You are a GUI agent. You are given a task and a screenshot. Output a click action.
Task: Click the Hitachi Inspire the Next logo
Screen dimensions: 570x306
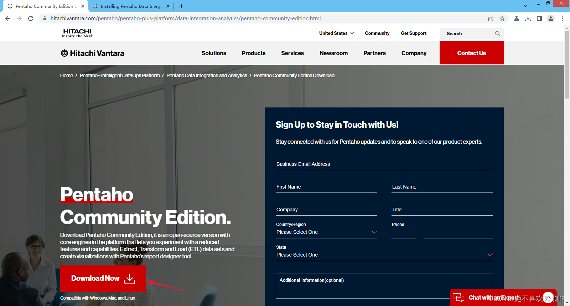click(x=77, y=33)
